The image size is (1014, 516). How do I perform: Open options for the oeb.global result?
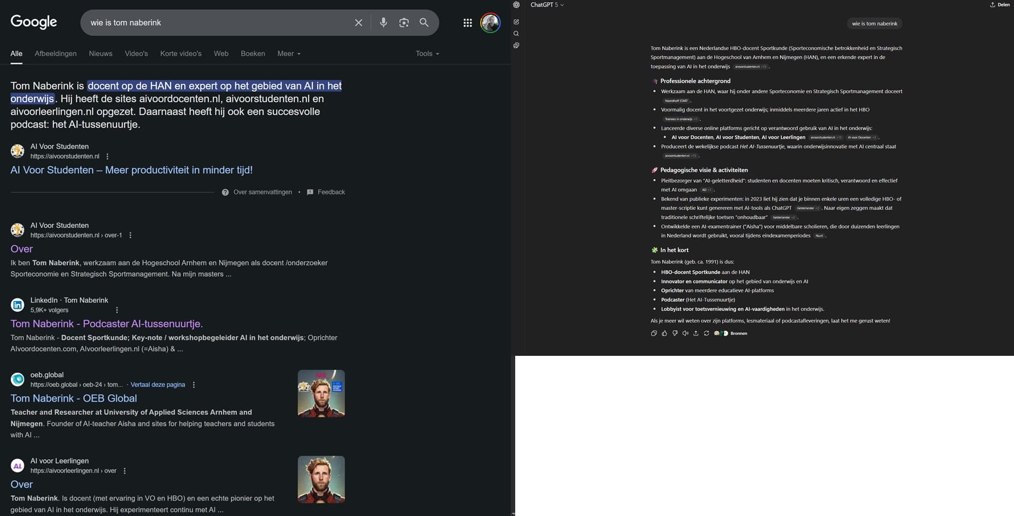(194, 385)
